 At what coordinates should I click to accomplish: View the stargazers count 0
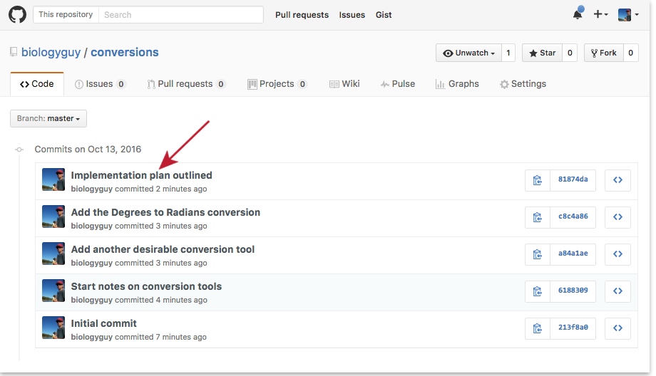570,53
